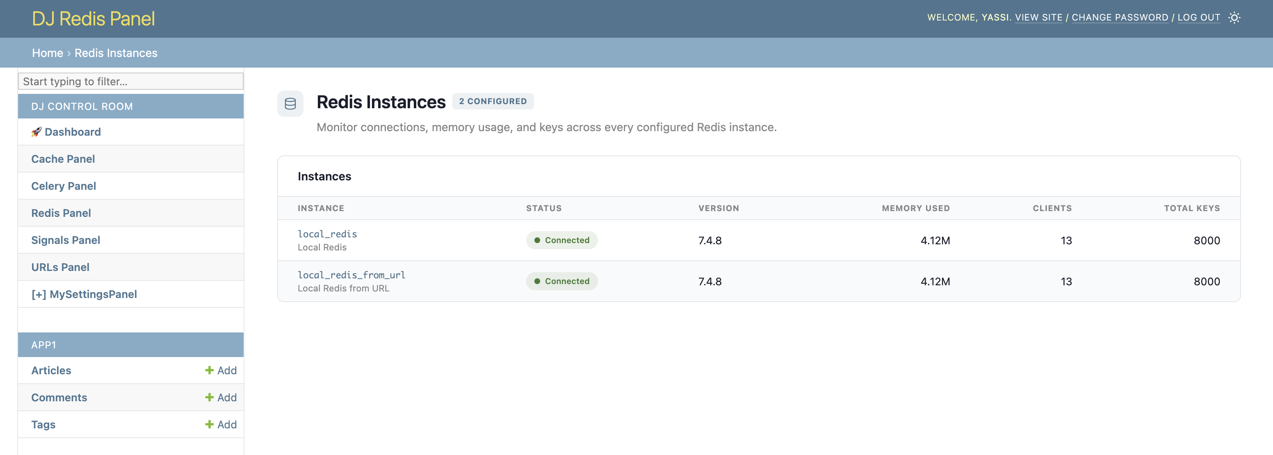Open the local_redis_from_url instance

pyautogui.click(x=351, y=275)
